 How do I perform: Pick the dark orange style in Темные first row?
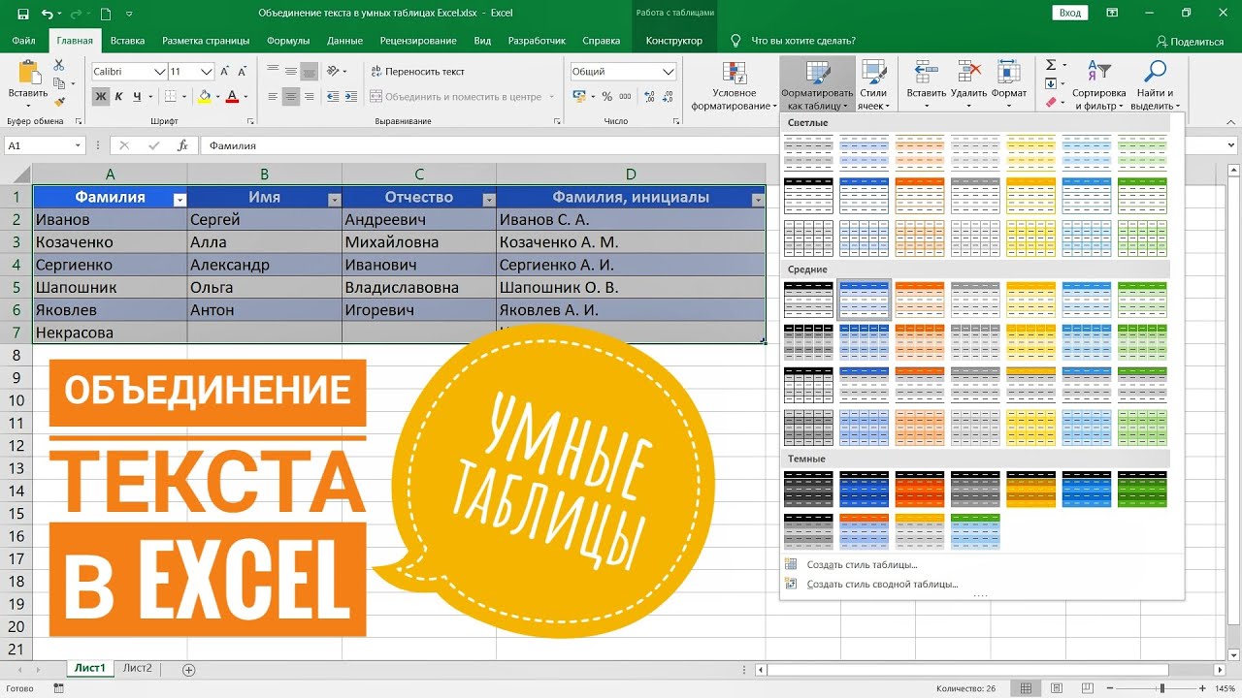coord(919,490)
